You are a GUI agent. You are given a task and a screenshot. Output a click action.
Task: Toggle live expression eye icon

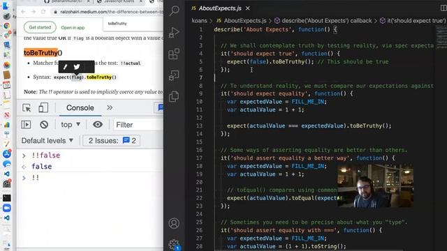click(98, 125)
